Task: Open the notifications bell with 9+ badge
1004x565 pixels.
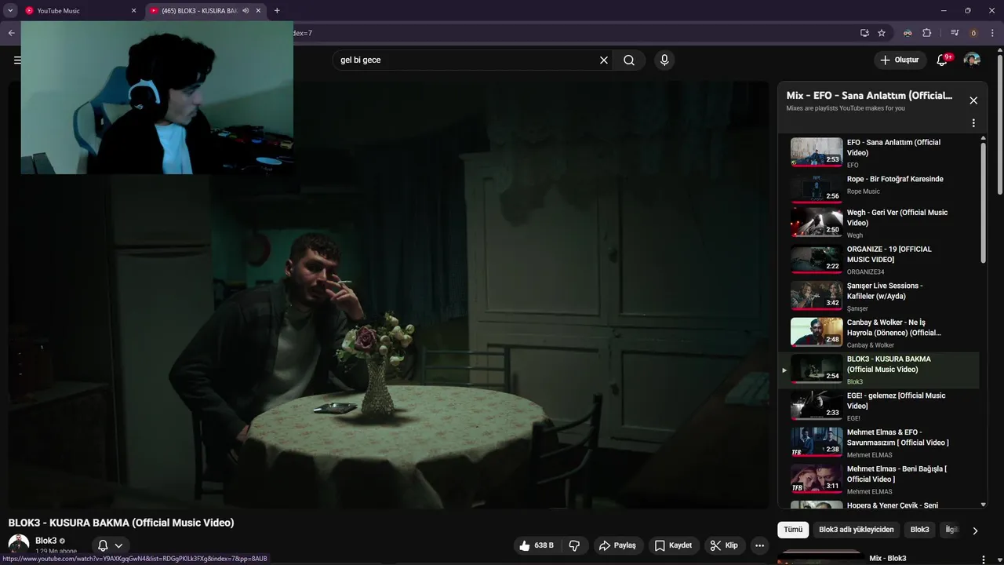Action: click(943, 60)
